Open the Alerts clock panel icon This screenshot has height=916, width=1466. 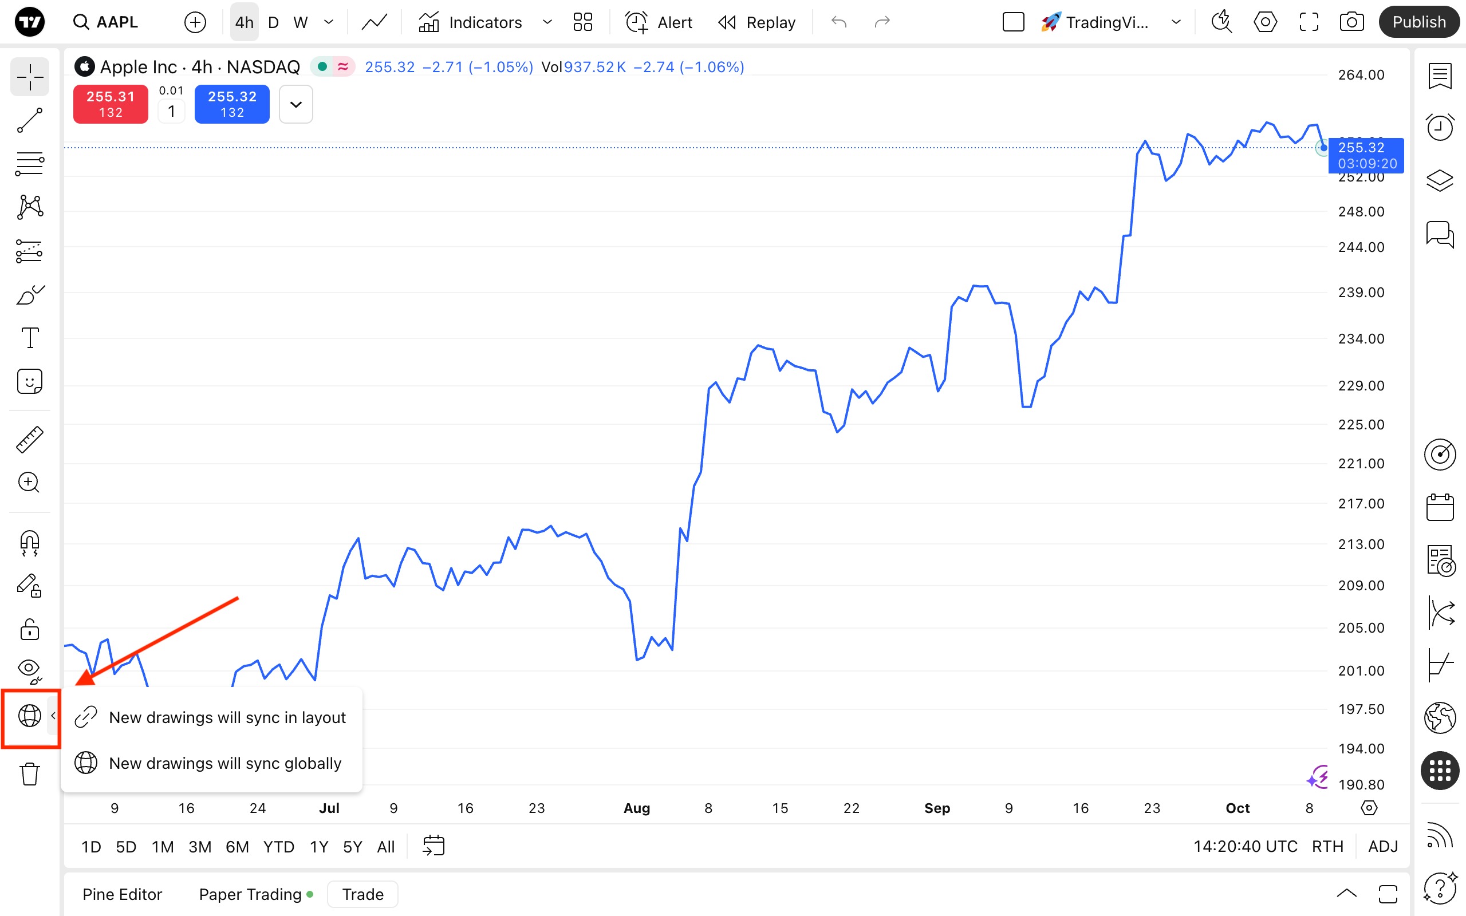coord(1439,127)
